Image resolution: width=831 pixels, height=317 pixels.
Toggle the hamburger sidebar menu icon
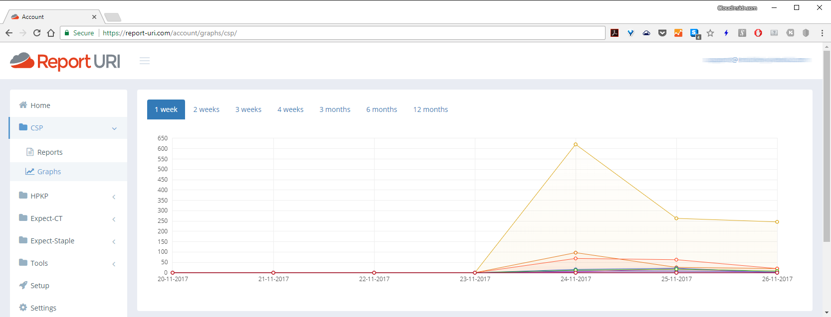point(145,61)
